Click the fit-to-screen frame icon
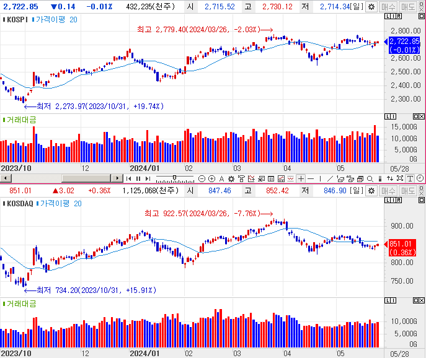 pos(400,178)
